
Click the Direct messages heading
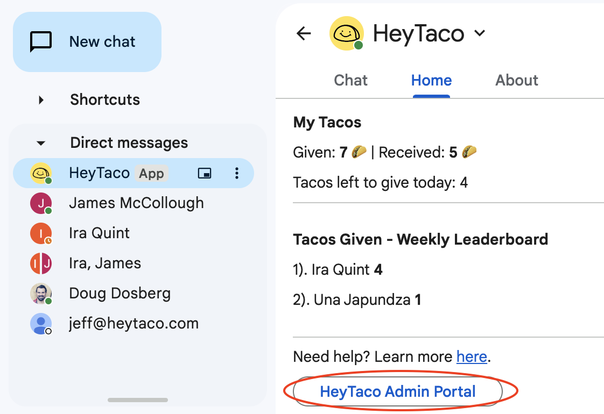(x=129, y=142)
